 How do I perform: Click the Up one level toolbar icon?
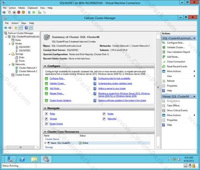[x=16, y=28]
